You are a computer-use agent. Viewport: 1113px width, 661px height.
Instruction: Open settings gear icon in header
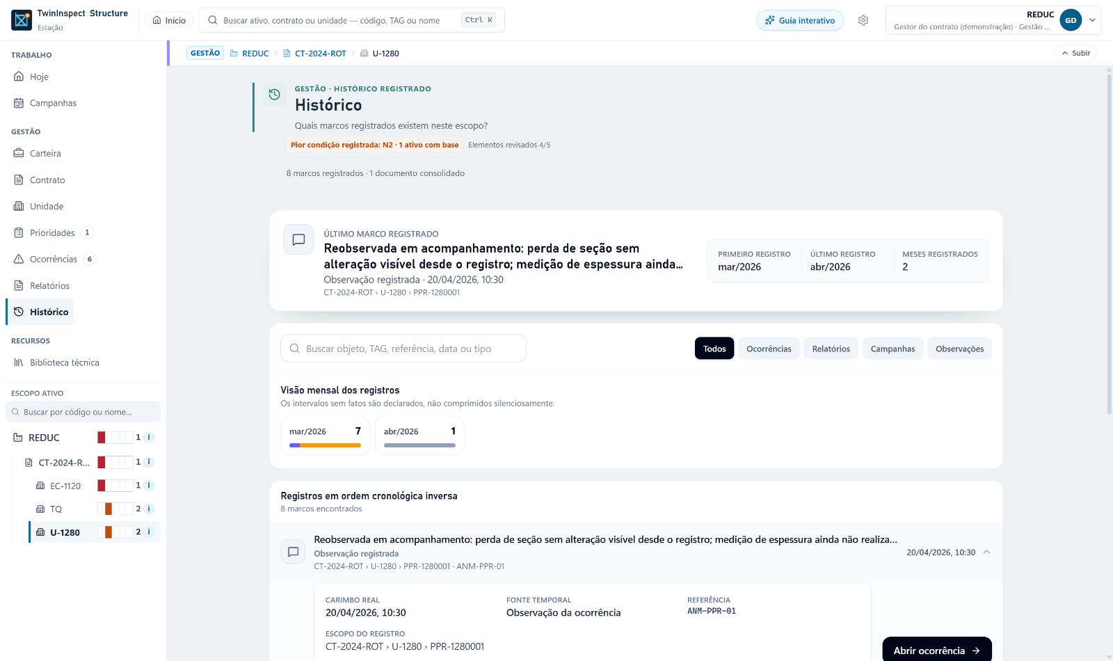[863, 20]
